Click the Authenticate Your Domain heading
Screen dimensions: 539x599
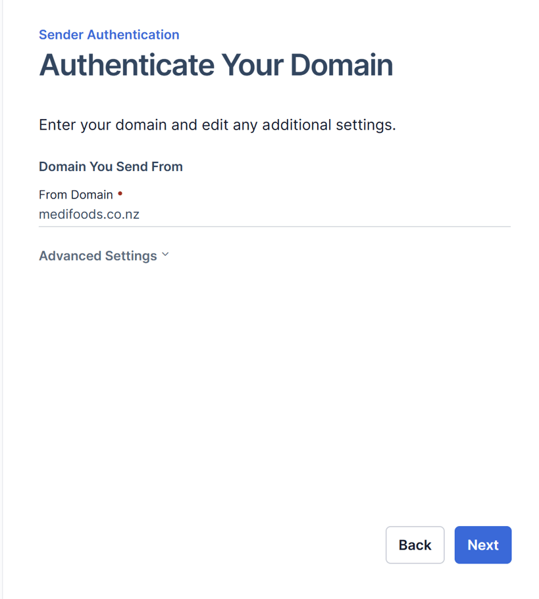click(x=216, y=64)
